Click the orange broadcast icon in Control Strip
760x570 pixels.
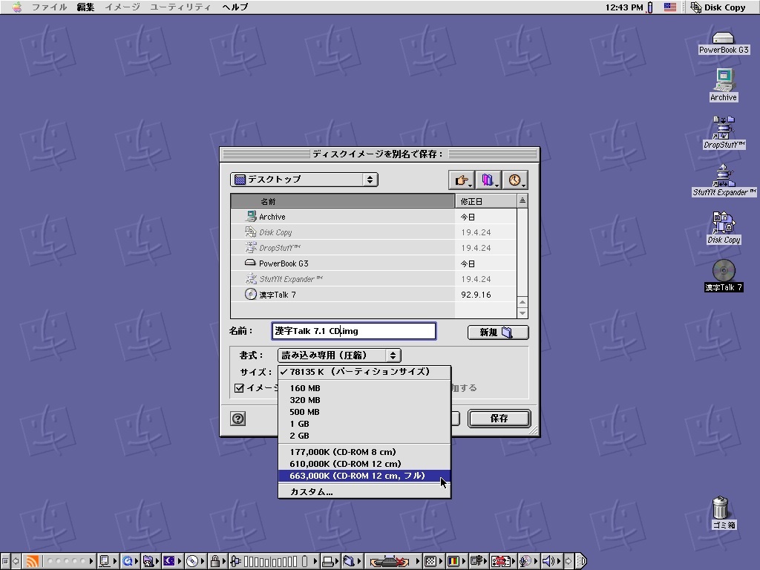pos(32,561)
